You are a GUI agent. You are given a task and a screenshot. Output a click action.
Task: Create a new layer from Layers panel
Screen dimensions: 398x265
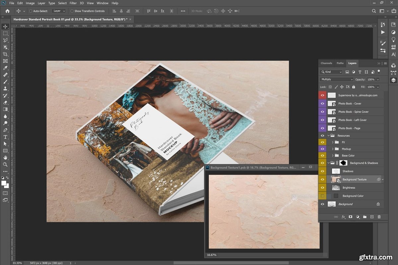pyautogui.click(x=372, y=217)
